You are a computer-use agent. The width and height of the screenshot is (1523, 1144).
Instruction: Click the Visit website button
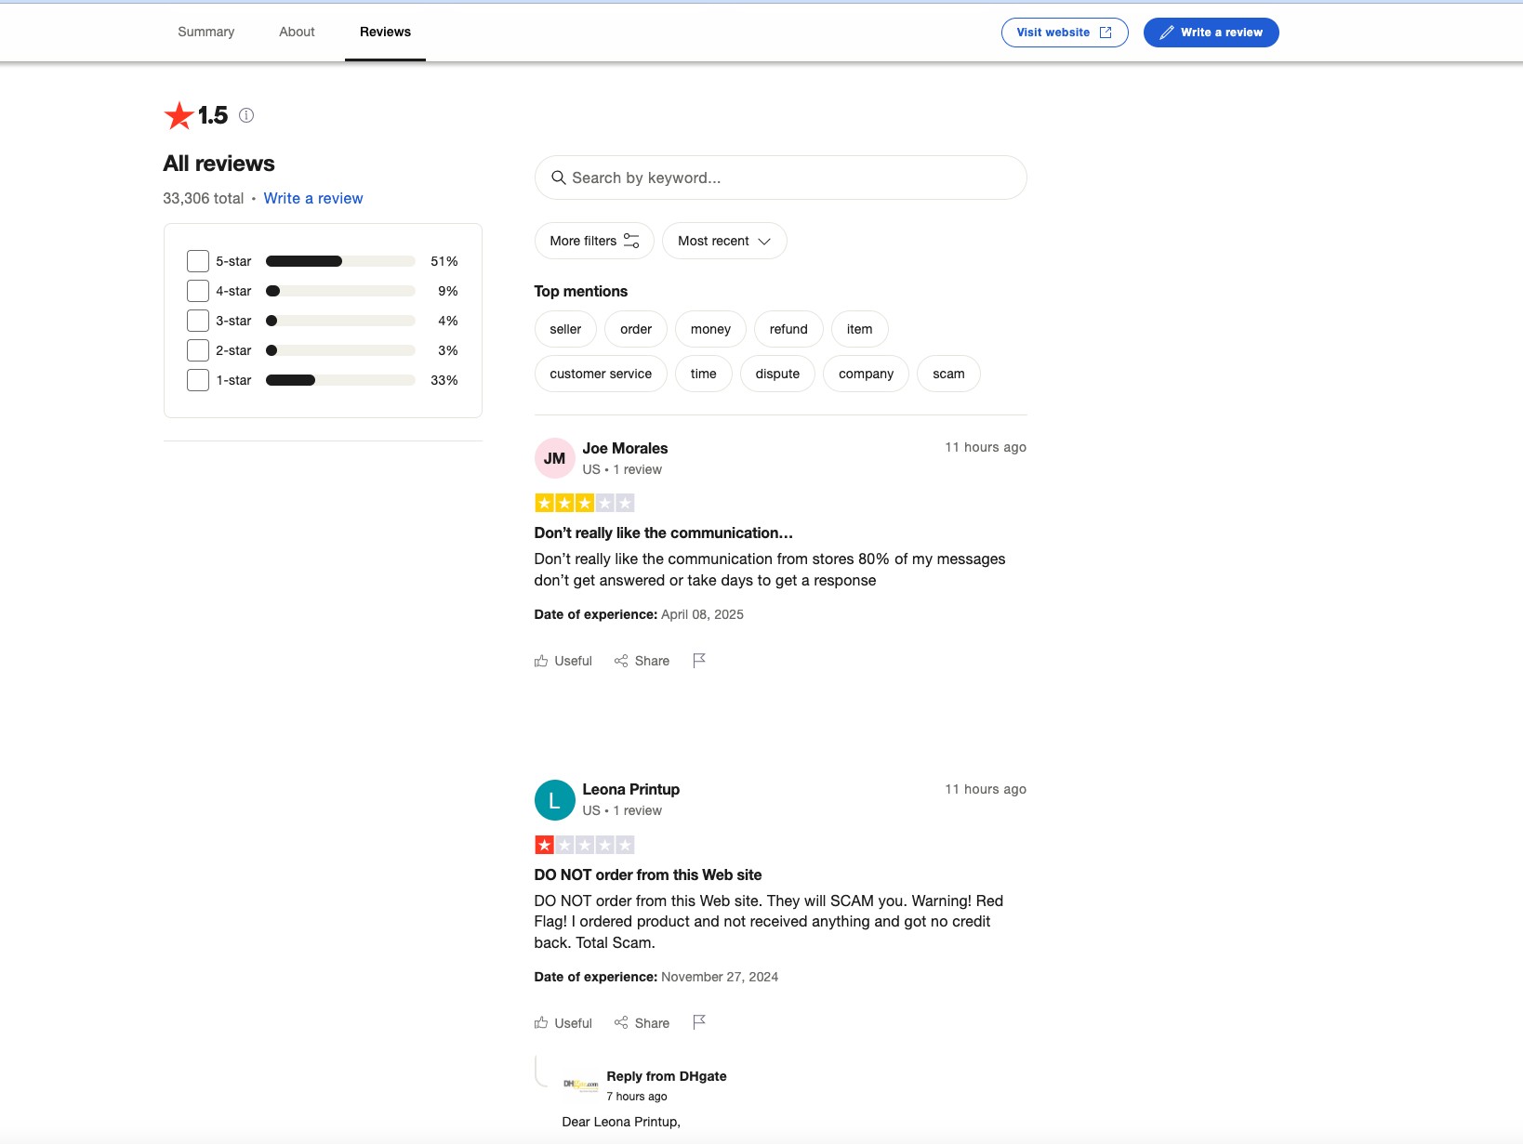1065,33
